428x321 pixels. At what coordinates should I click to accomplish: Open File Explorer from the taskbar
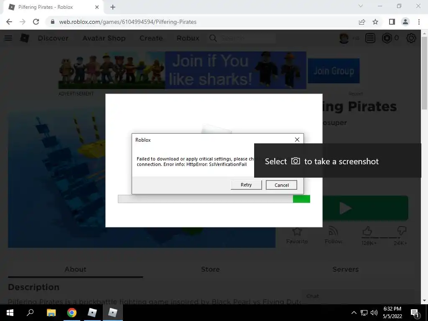pos(51,313)
